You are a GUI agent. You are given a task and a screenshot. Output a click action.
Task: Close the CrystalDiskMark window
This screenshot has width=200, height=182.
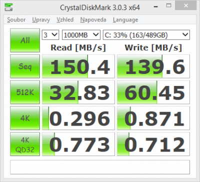[186, 5]
